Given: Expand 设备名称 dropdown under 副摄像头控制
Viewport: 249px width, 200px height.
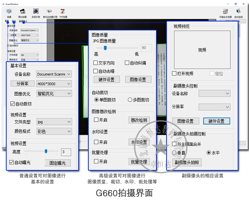Looking at the screenshot, I should click(x=214, y=93).
